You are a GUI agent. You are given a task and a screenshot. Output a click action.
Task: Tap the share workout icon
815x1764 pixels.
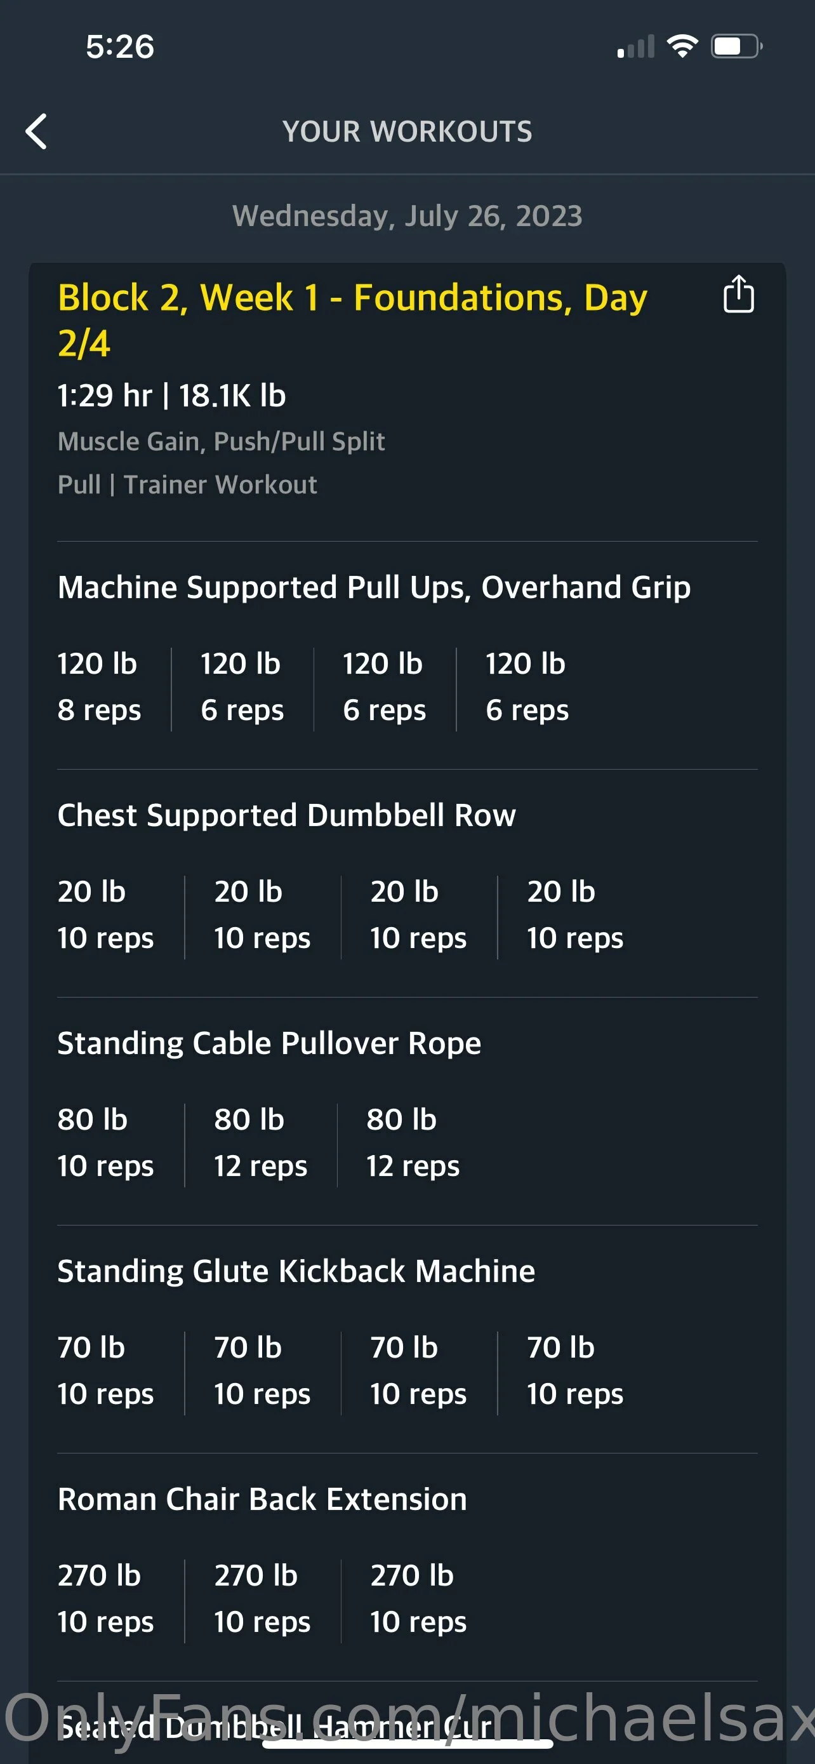click(x=738, y=295)
